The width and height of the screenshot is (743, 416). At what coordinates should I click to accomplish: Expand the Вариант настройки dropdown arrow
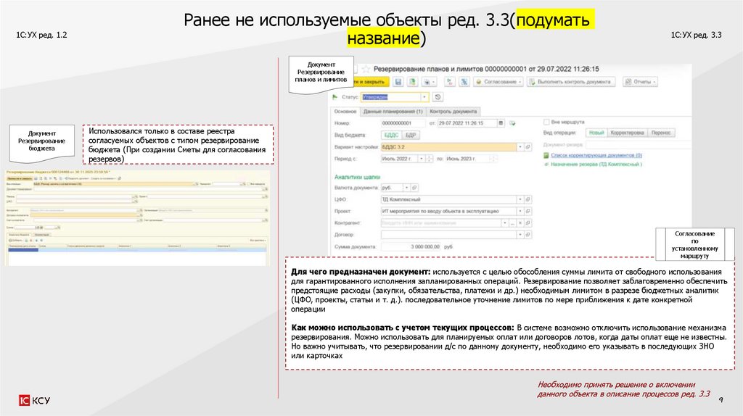[520, 147]
